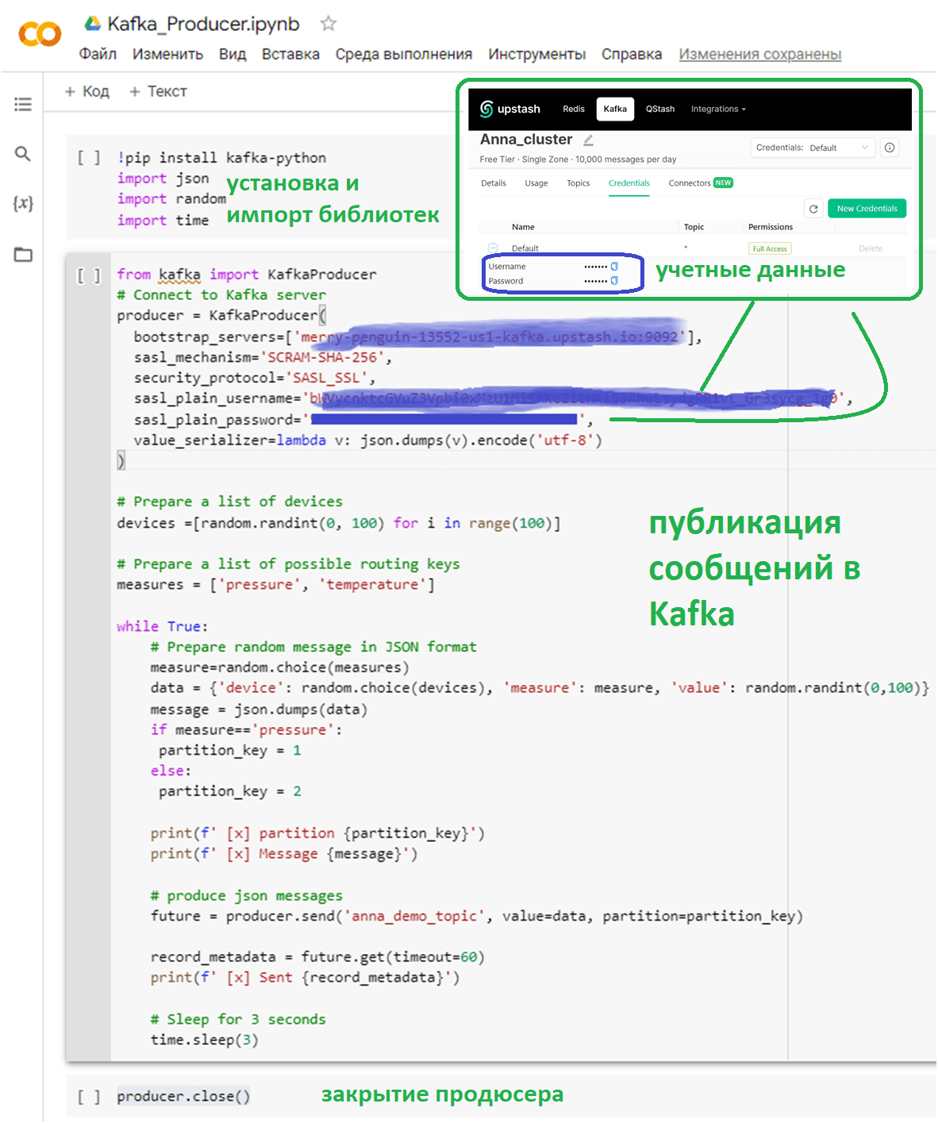Screen dimensions: 938x1123
Task: Copy the Username value in Upstash
Action: click(x=614, y=267)
